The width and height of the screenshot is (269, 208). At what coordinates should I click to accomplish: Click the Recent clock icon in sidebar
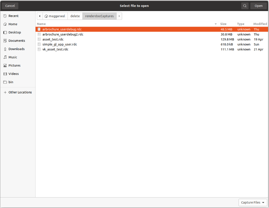click(5, 16)
